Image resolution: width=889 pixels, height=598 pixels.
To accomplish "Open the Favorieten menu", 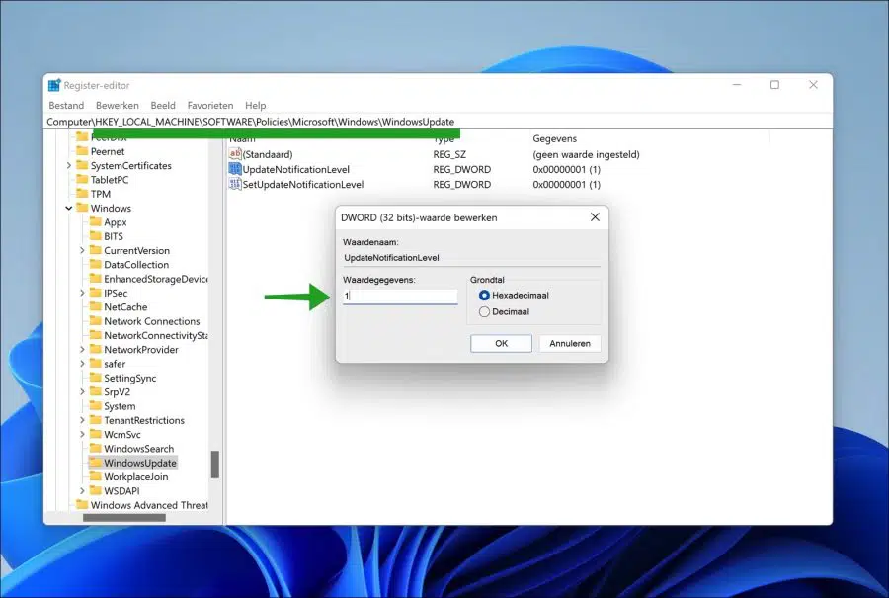I will (210, 106).
